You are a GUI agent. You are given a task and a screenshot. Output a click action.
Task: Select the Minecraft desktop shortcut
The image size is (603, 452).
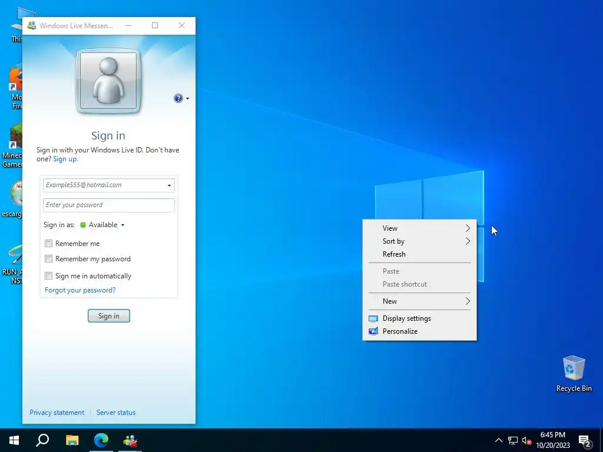[12, 146]
